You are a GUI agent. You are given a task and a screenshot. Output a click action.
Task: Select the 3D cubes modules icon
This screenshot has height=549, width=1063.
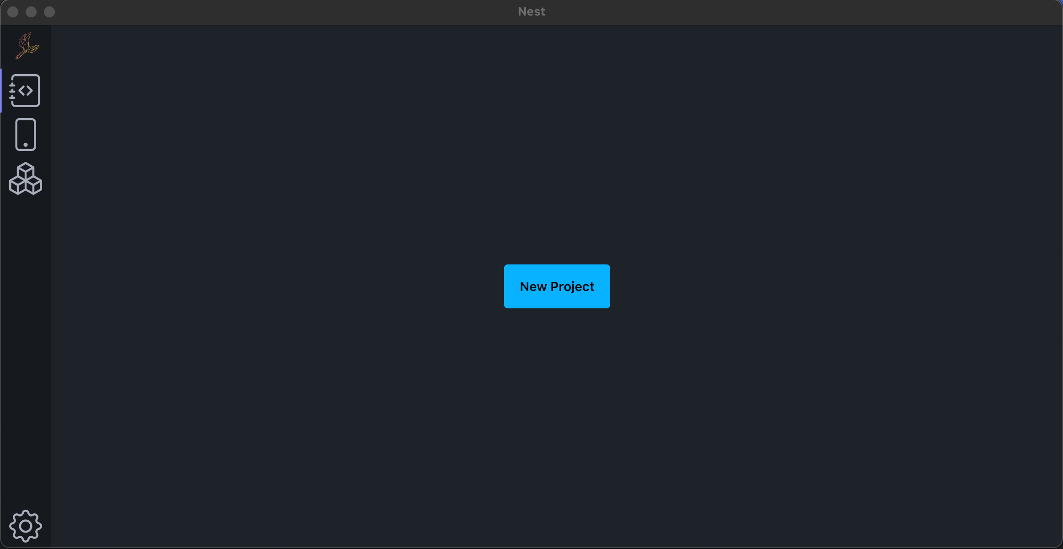tap(25, 179)
